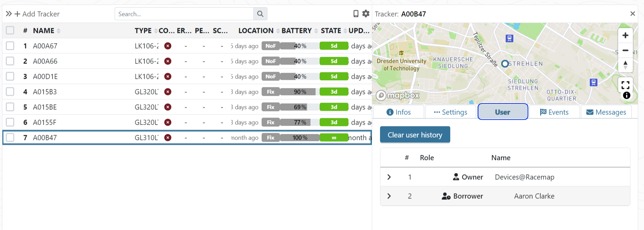Toggle fullscreen map view
644x230 pixels.
(625, 85)
